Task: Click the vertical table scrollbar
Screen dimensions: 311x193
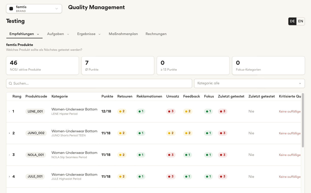Action: point(303,121)
